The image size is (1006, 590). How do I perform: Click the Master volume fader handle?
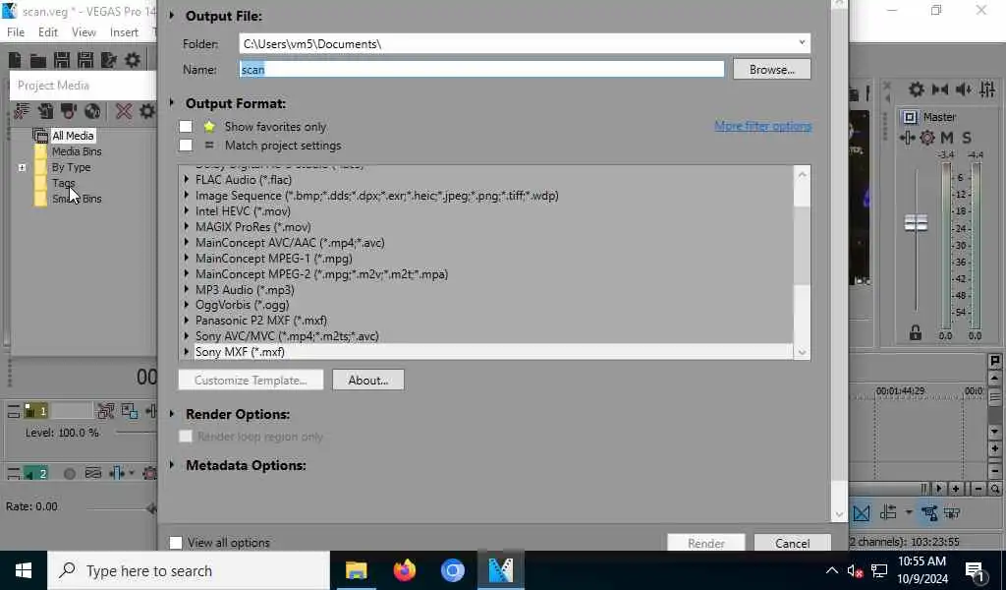[x=916, y=223]
